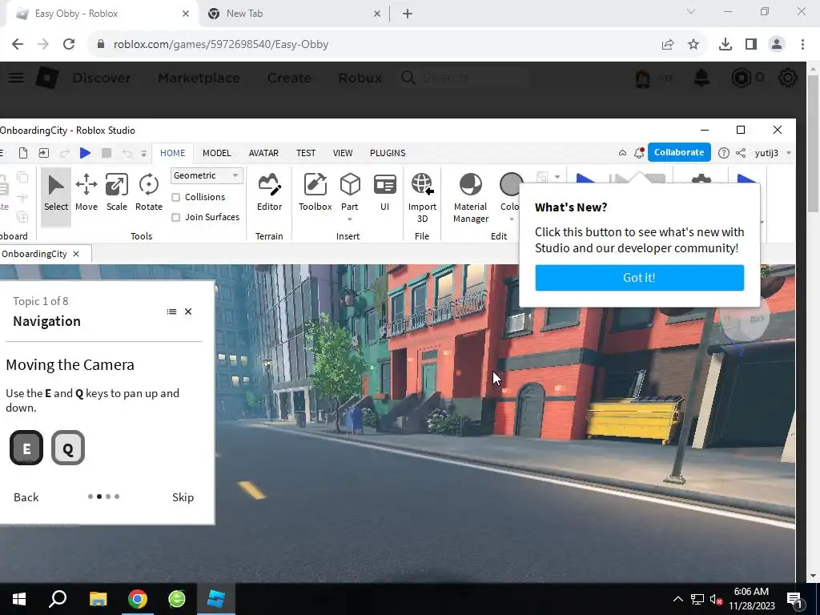Click the Roblox website search field

[x=463, y=78]
